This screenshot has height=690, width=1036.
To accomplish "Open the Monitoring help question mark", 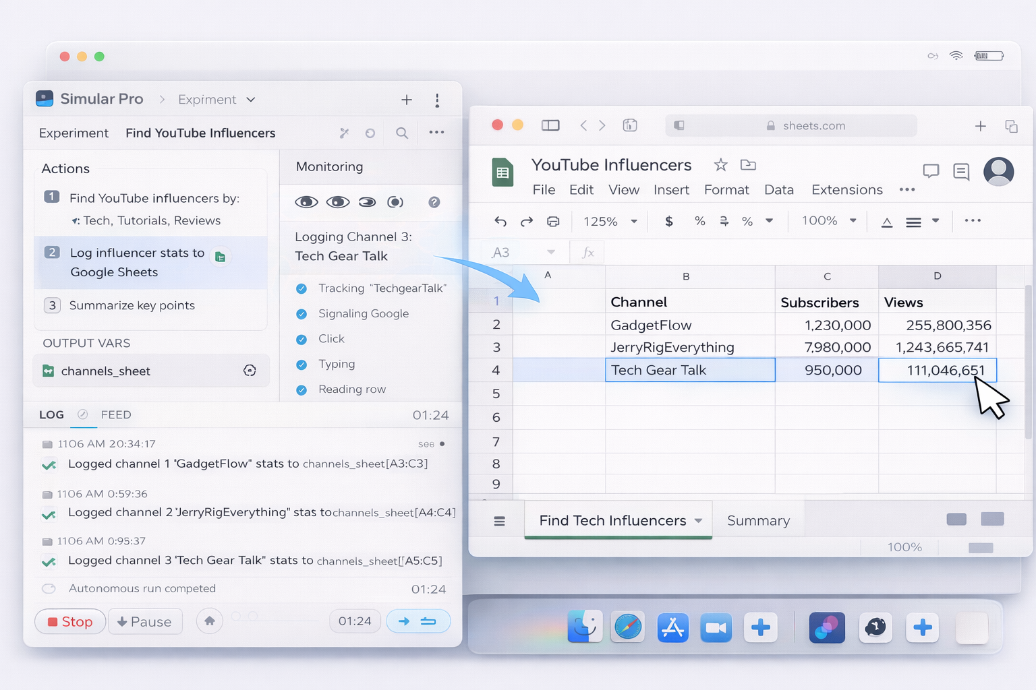I will coord(434,202).
